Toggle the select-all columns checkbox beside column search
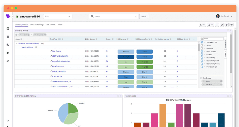Viewport: 239px width, 127px height. pyautogui.click(x=202, y=39)
